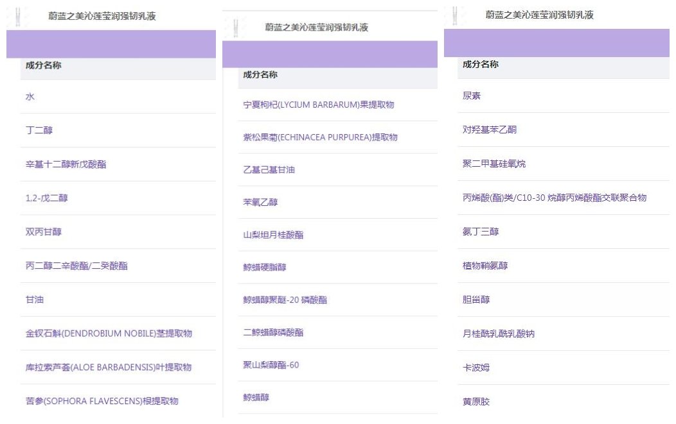This screenshot has height=424, width=676.
Task: Click the purple banner in the middle panel
Action: [x=329, y=55]
